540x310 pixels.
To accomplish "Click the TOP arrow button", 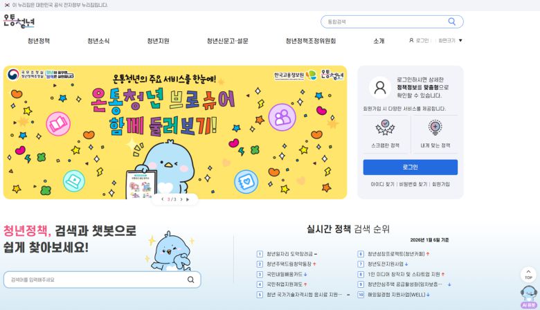I will click(x=528, y=274).
